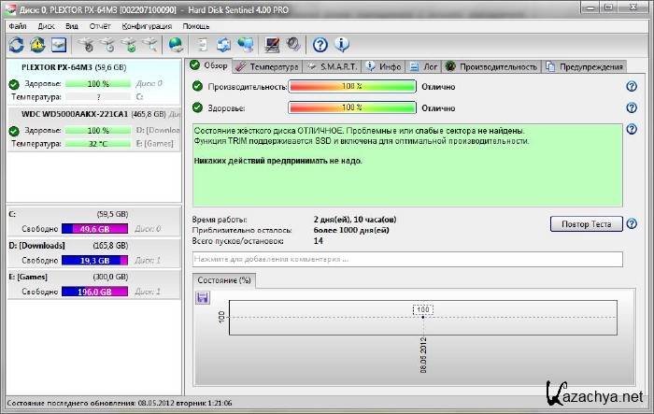This screenshot has height=414, width=654.
Task: Click the floppy save icon above the chart
Action: (x=203, y=297)
